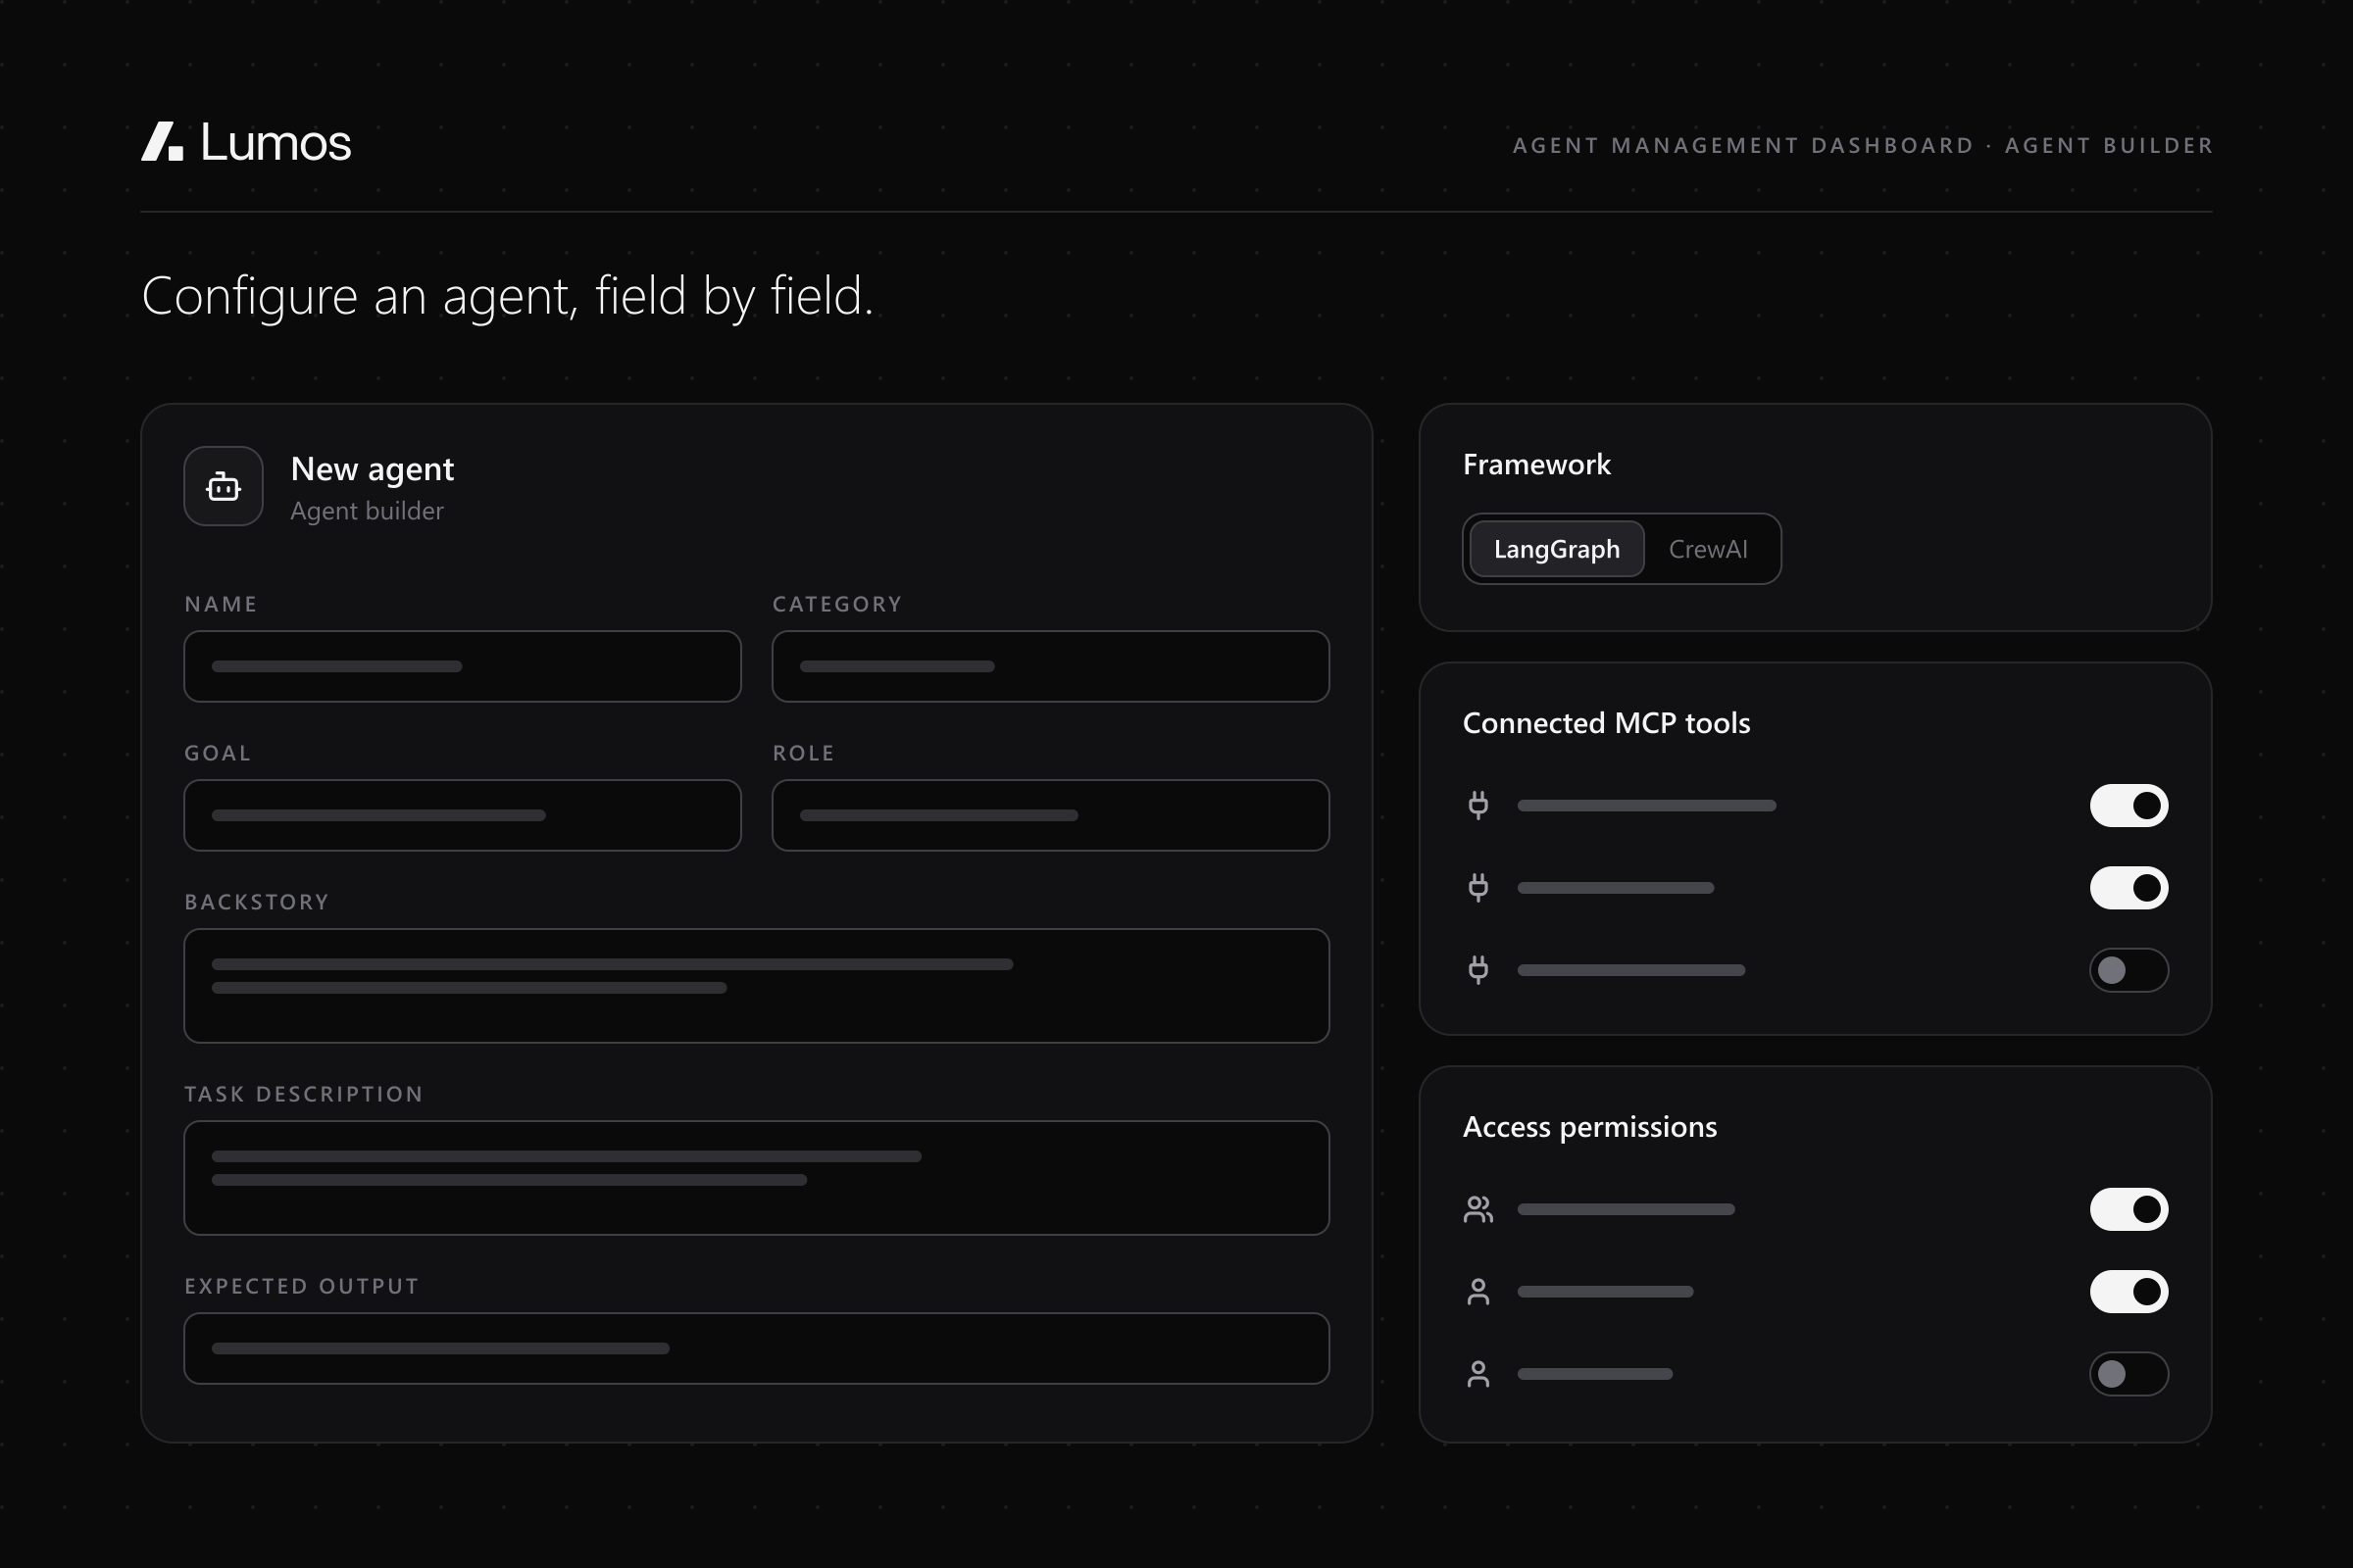Focus the Role input field
This screenshot has width=2353, height=1568.
point(1050,815)
